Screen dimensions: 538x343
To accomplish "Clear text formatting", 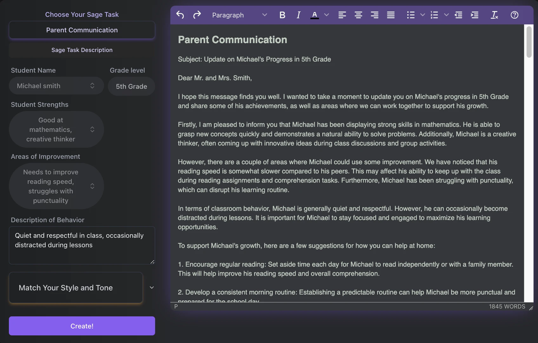I will tap(495, 15).
